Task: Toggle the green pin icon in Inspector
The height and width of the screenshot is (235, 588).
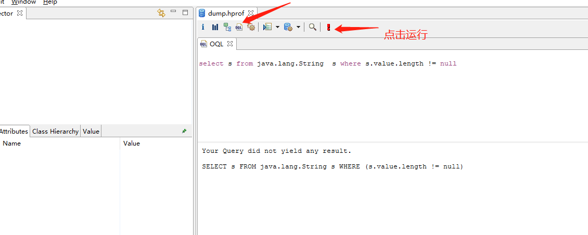Action: pos(184,132)
